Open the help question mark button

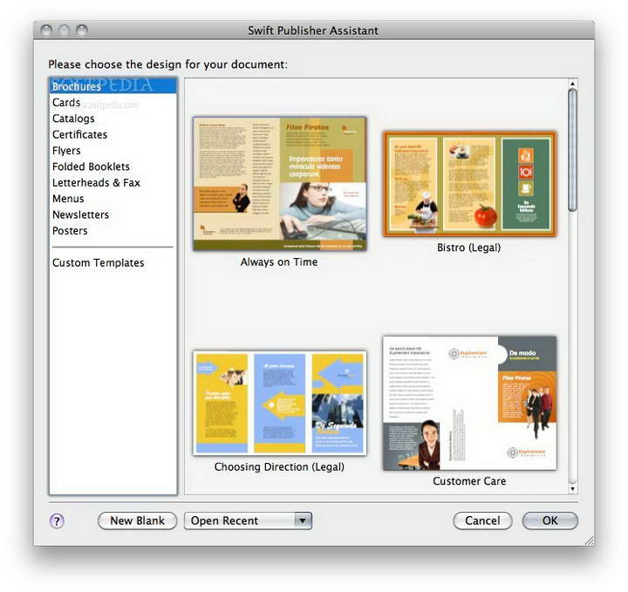(x=57, y=521)
